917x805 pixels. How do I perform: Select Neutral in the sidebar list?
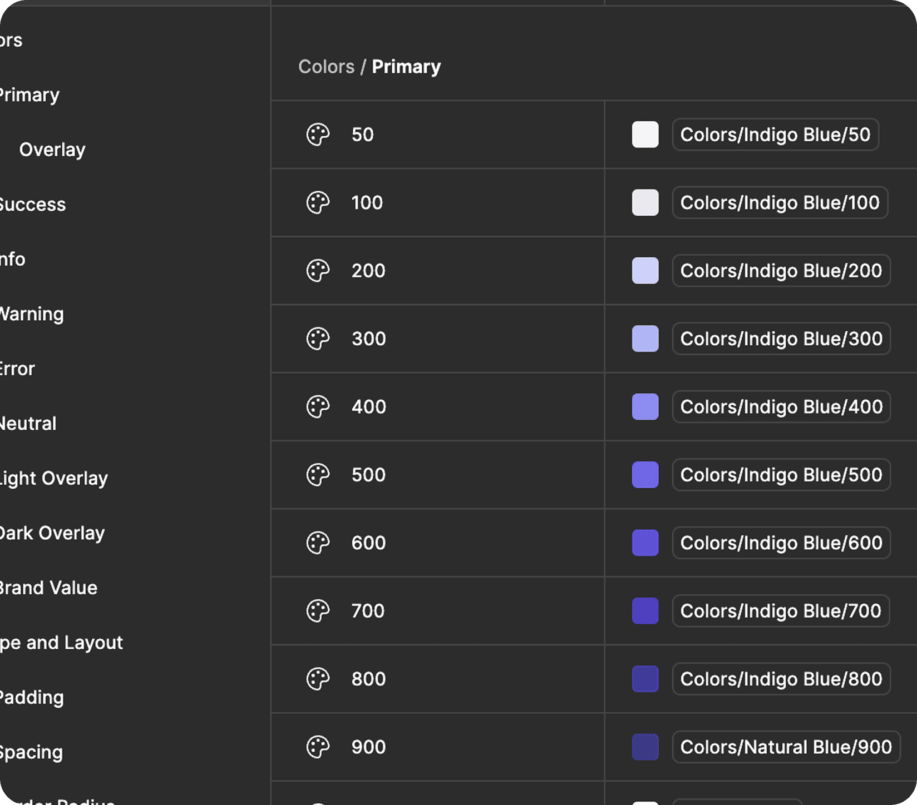pyautogui.click(x=28, y=424)
